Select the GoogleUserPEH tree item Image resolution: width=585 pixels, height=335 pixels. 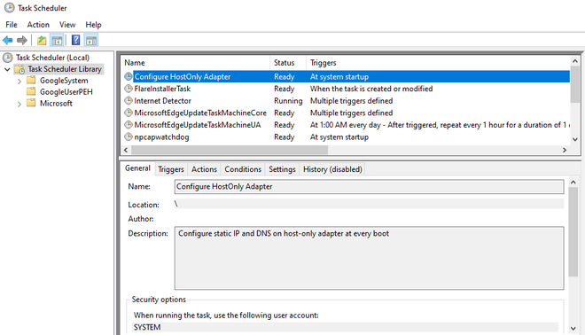[x=66, y=92]
